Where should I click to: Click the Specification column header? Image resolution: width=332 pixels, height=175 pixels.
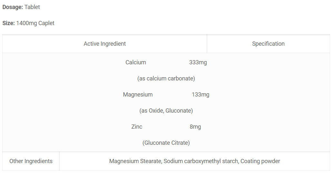click(268, 43)
